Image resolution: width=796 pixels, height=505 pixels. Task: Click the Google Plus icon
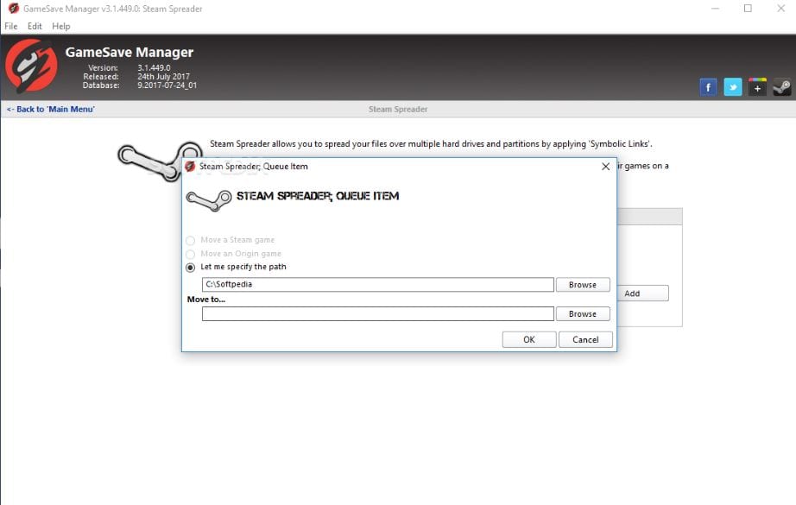point(757,87)
